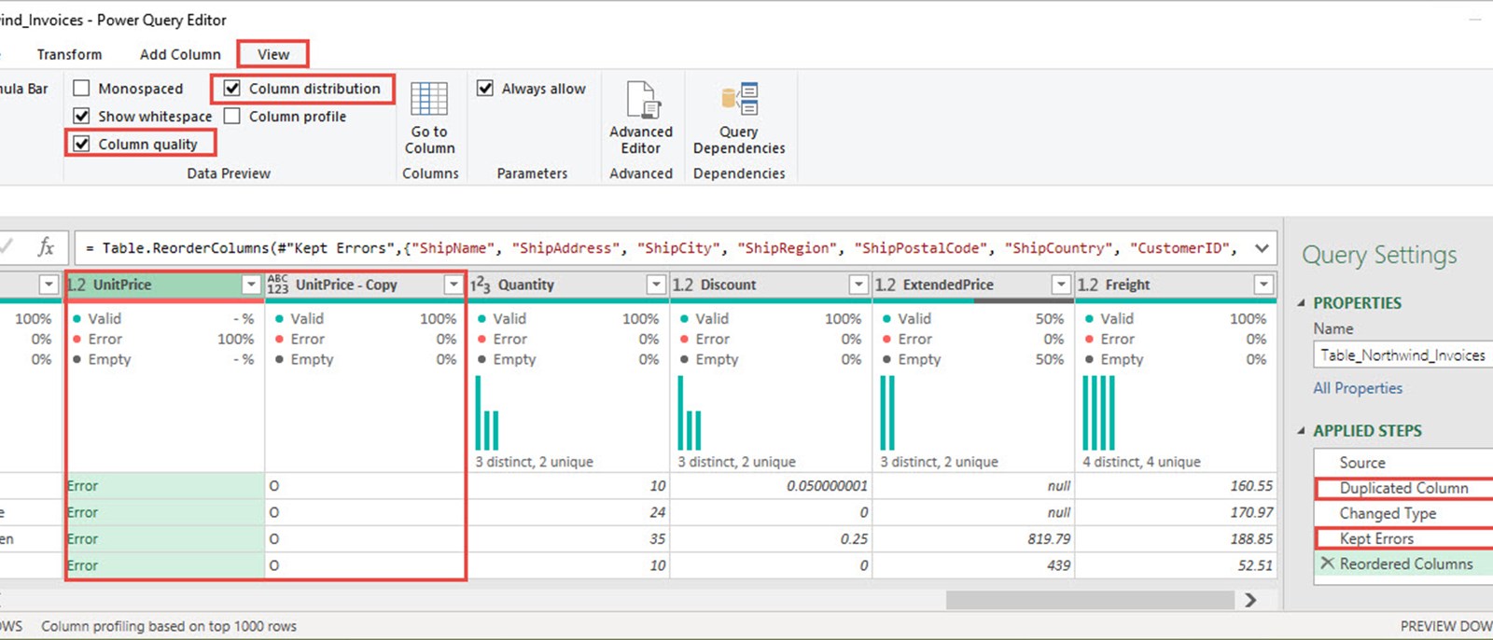
Task: Click the Quantity whole number type icon
Action: [x=481, y=285]
